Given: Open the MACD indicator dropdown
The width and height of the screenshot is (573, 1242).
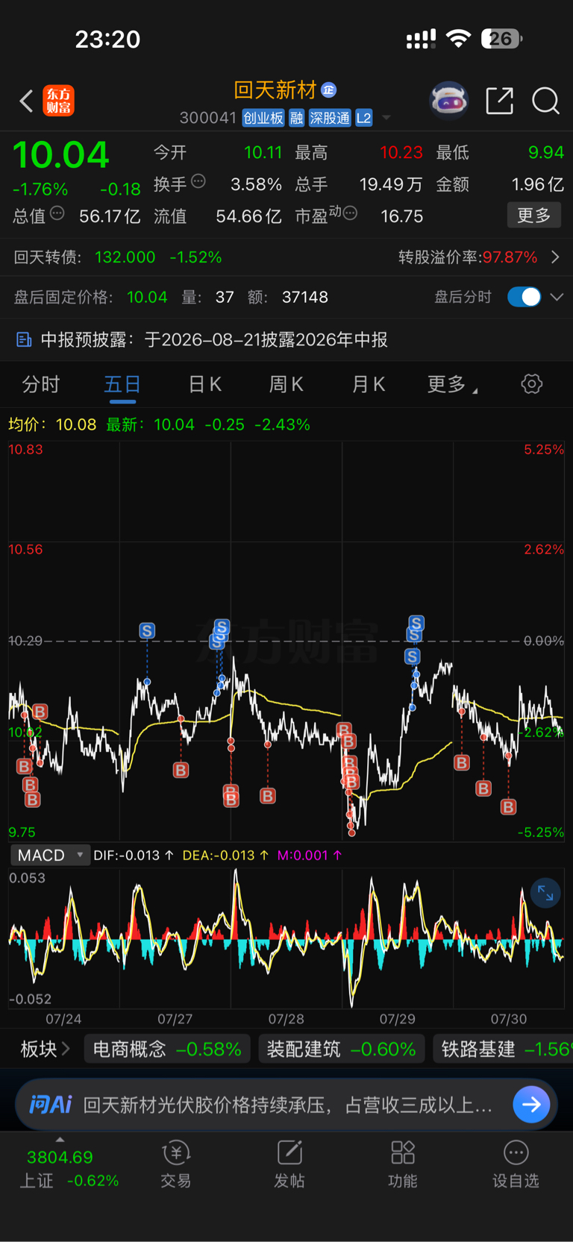Looking at the screenshot, I should click(x=50, y=855).
